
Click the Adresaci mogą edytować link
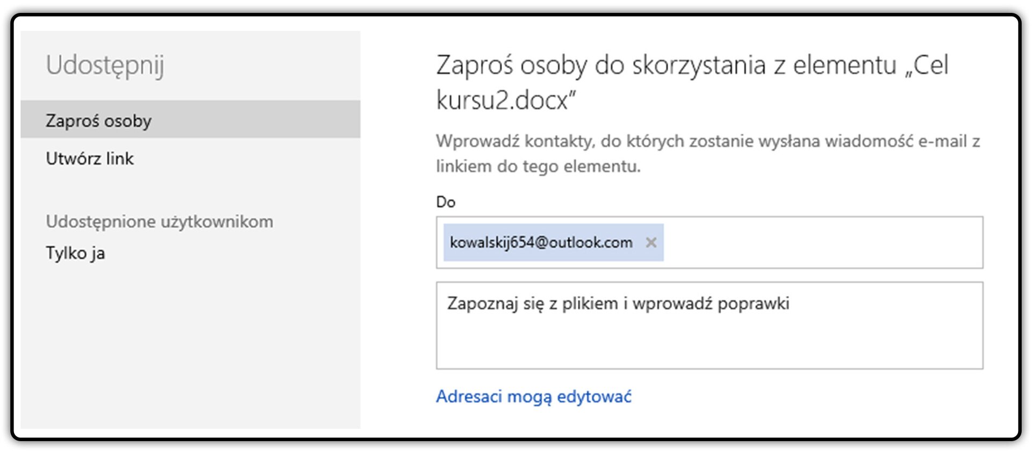pos(534,397)
